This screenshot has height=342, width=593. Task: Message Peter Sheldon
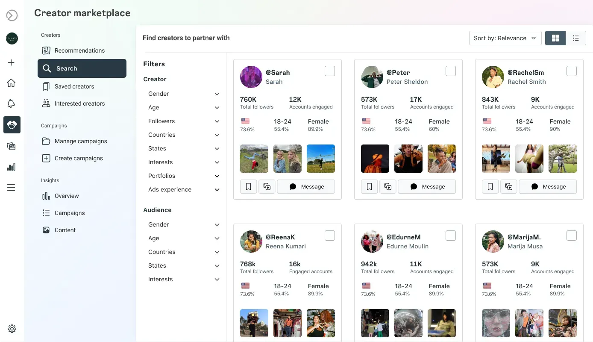coord(427,187)
